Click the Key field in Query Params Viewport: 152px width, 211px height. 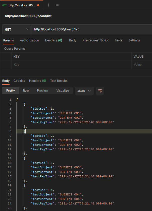click(x=72, y=65)
